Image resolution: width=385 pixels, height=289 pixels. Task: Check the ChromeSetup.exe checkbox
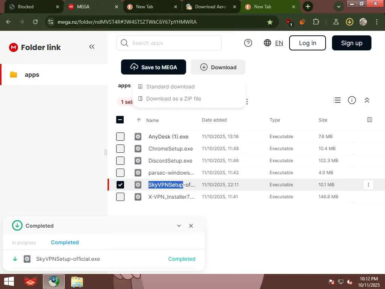point(120,149)
